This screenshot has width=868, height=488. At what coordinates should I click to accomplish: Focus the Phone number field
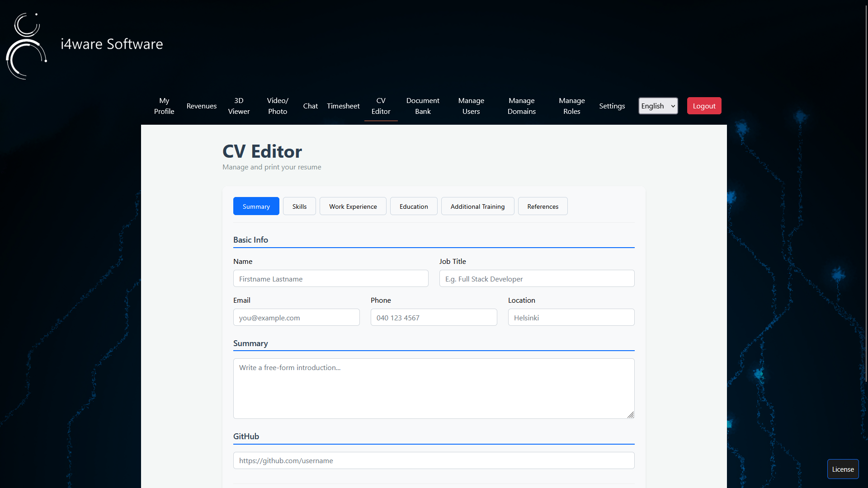click(x=434, y=317)
